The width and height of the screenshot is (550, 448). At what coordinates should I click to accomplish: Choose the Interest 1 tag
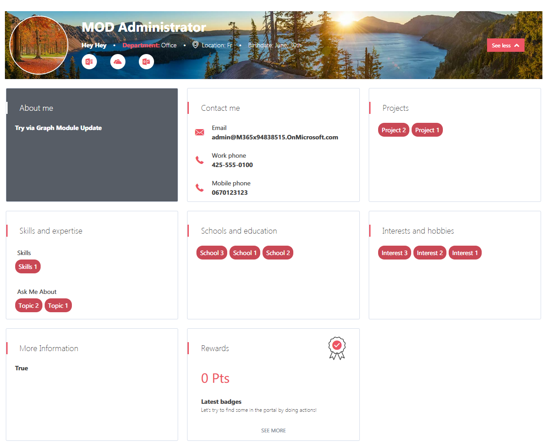465,253
